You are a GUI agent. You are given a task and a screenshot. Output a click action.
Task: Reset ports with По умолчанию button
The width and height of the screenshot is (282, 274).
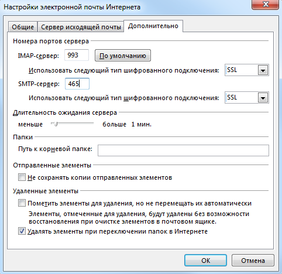[123, 56]
